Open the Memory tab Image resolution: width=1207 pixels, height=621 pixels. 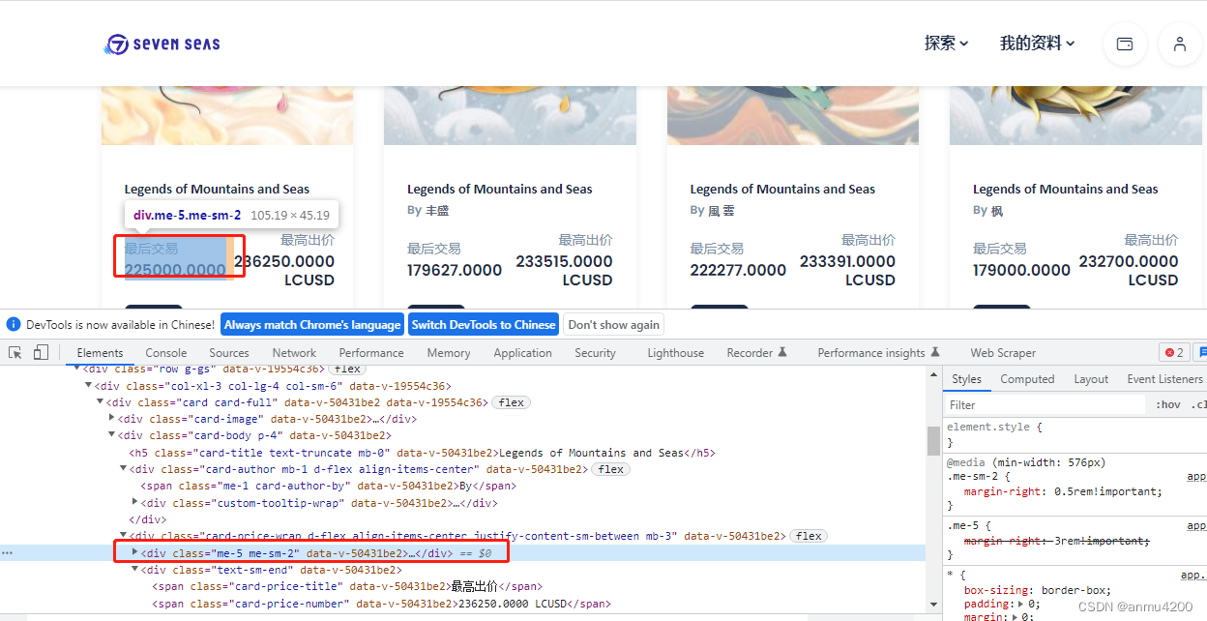449,353
